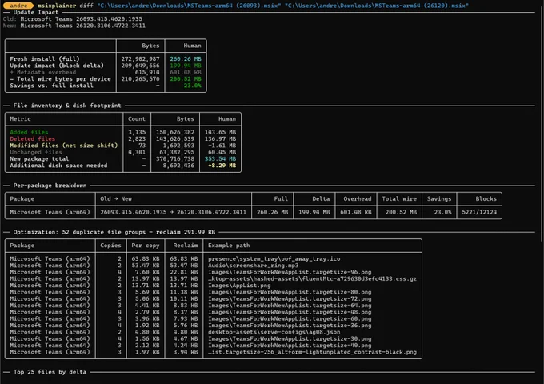The image size is (544, 384).
Task: Click the '353.54 MB' new package total
Action: tap(220, 158)
